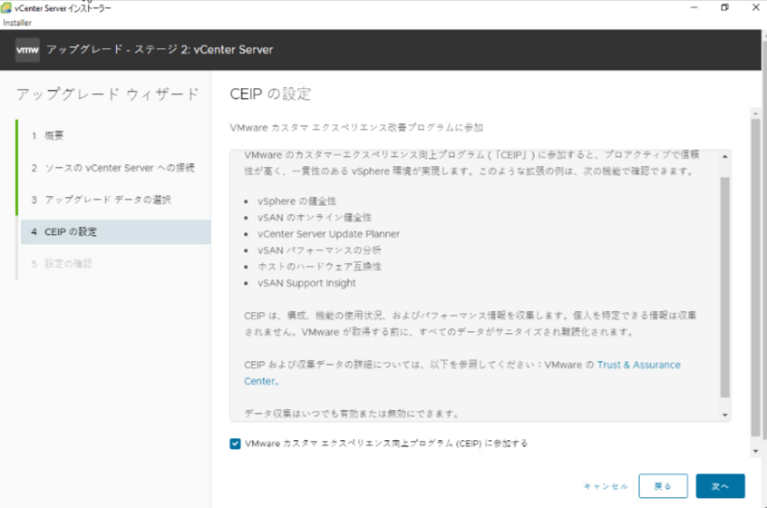Click the vSAN Support Insight bullet
Screen dimensions: 767x508
[306, 283]
